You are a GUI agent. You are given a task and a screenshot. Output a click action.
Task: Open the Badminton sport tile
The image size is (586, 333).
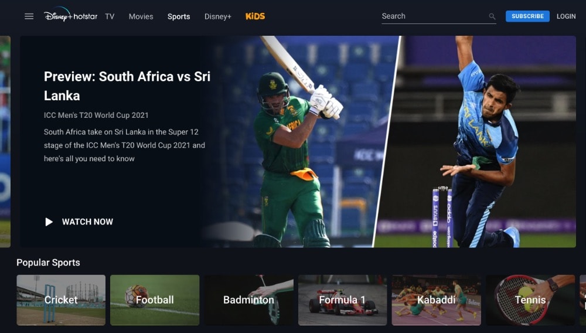249,300
